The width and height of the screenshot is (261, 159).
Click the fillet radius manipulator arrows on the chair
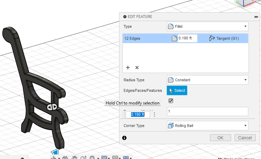pos(52,107)
